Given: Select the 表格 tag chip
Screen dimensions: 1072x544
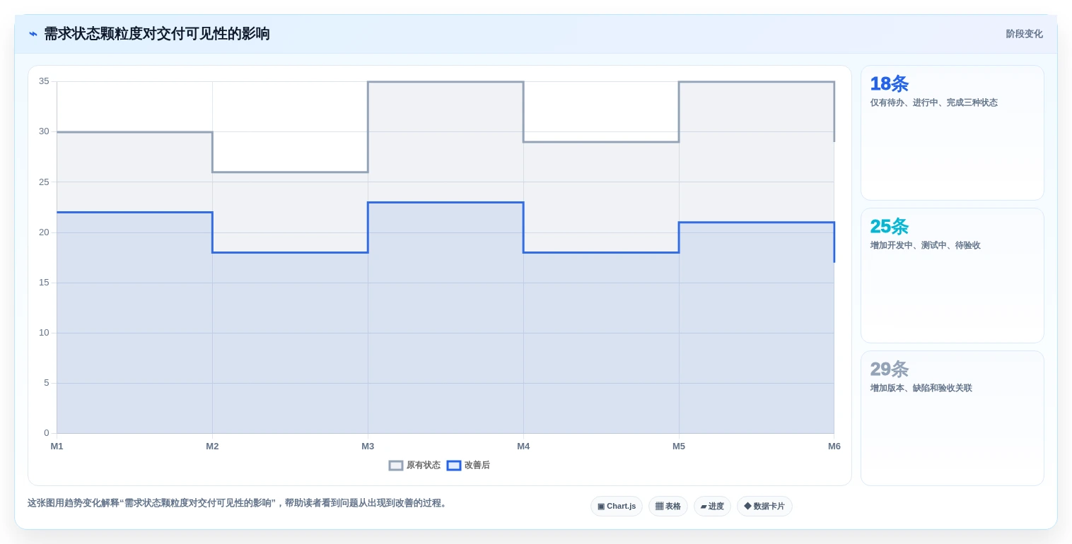Looking at the screenshot, I should coord(668,506).
